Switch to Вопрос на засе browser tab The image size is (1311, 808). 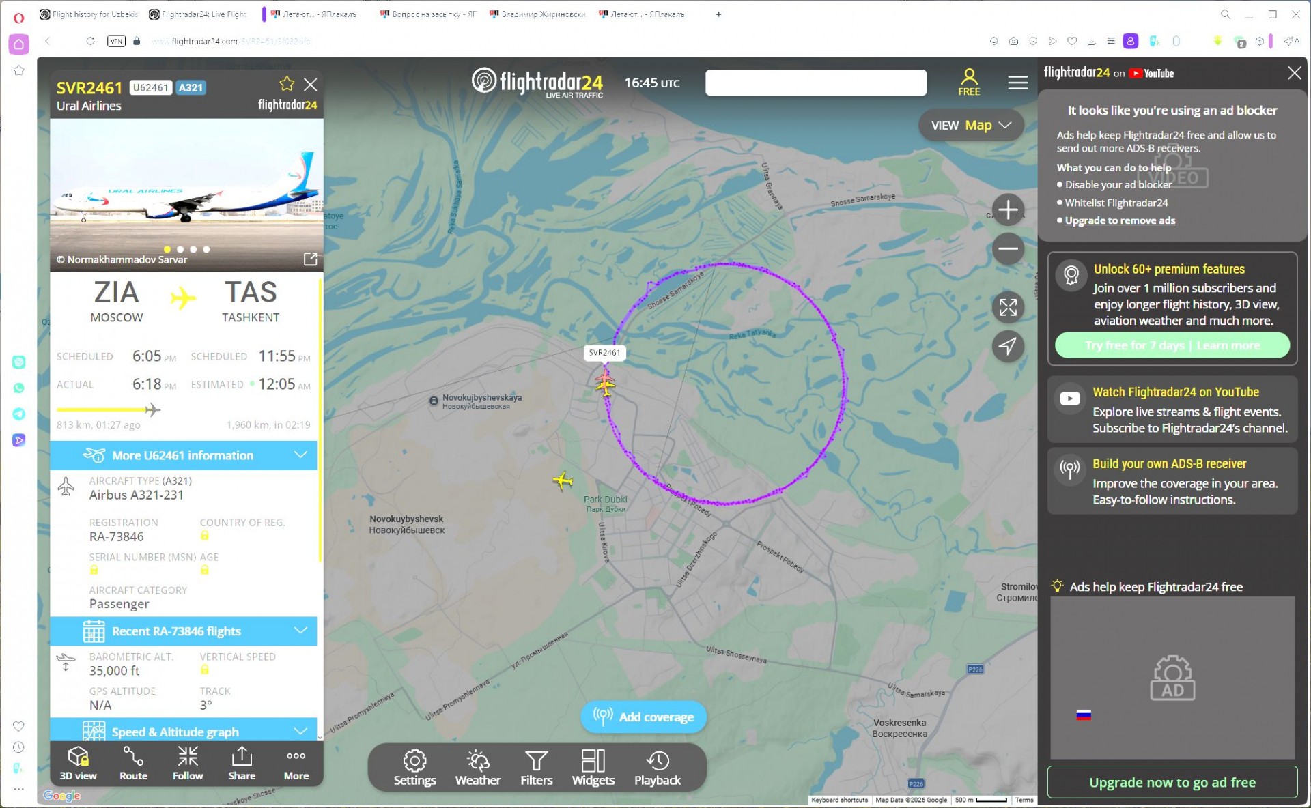click(428, 14)
